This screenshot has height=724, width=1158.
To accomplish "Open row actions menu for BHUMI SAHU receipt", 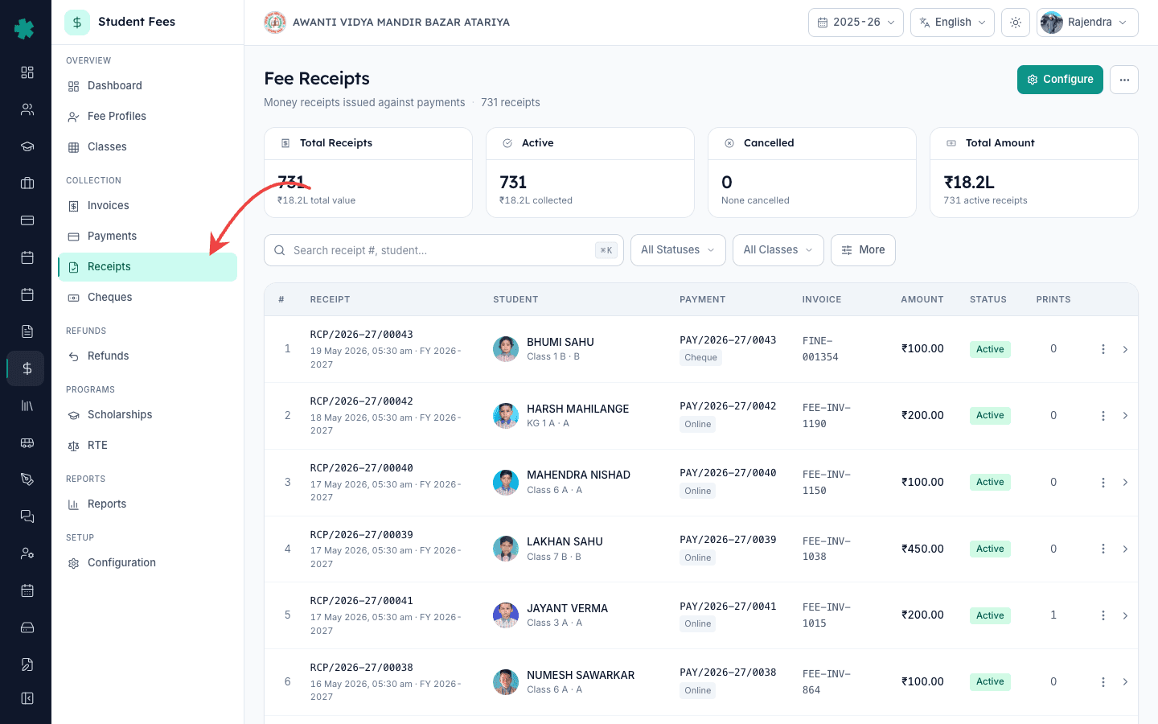I will 1103,349.
